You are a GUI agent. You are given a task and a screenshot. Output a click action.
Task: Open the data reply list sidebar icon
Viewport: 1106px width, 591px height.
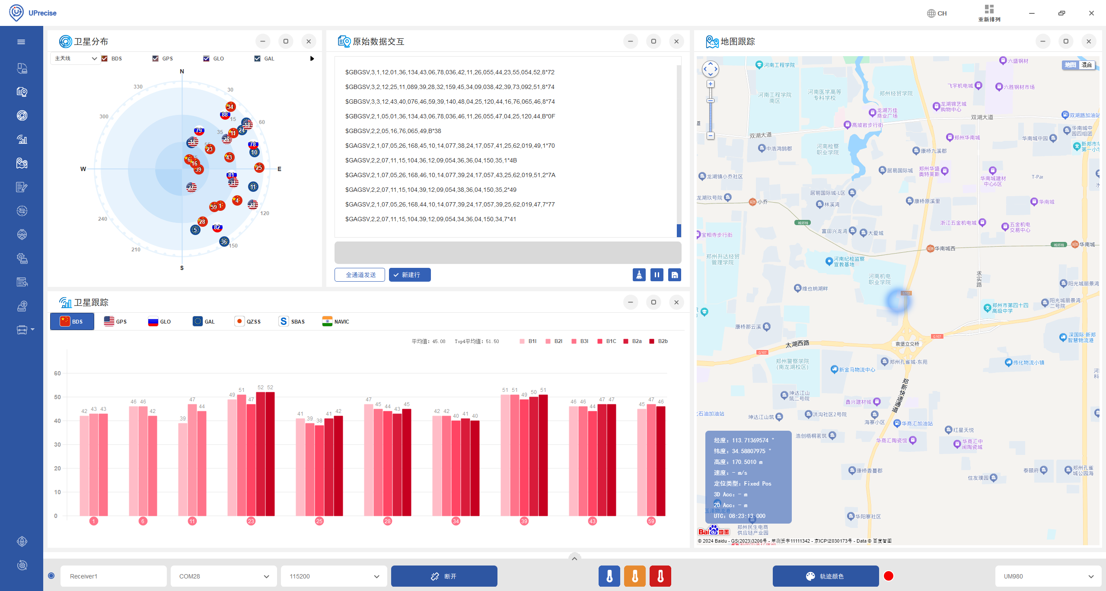[x=22, y=282]
